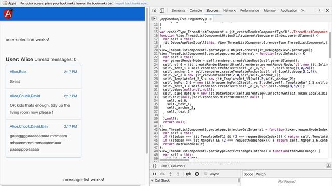
Task: Toggle the device toolbar icon
Action: (x=162, y=10)
